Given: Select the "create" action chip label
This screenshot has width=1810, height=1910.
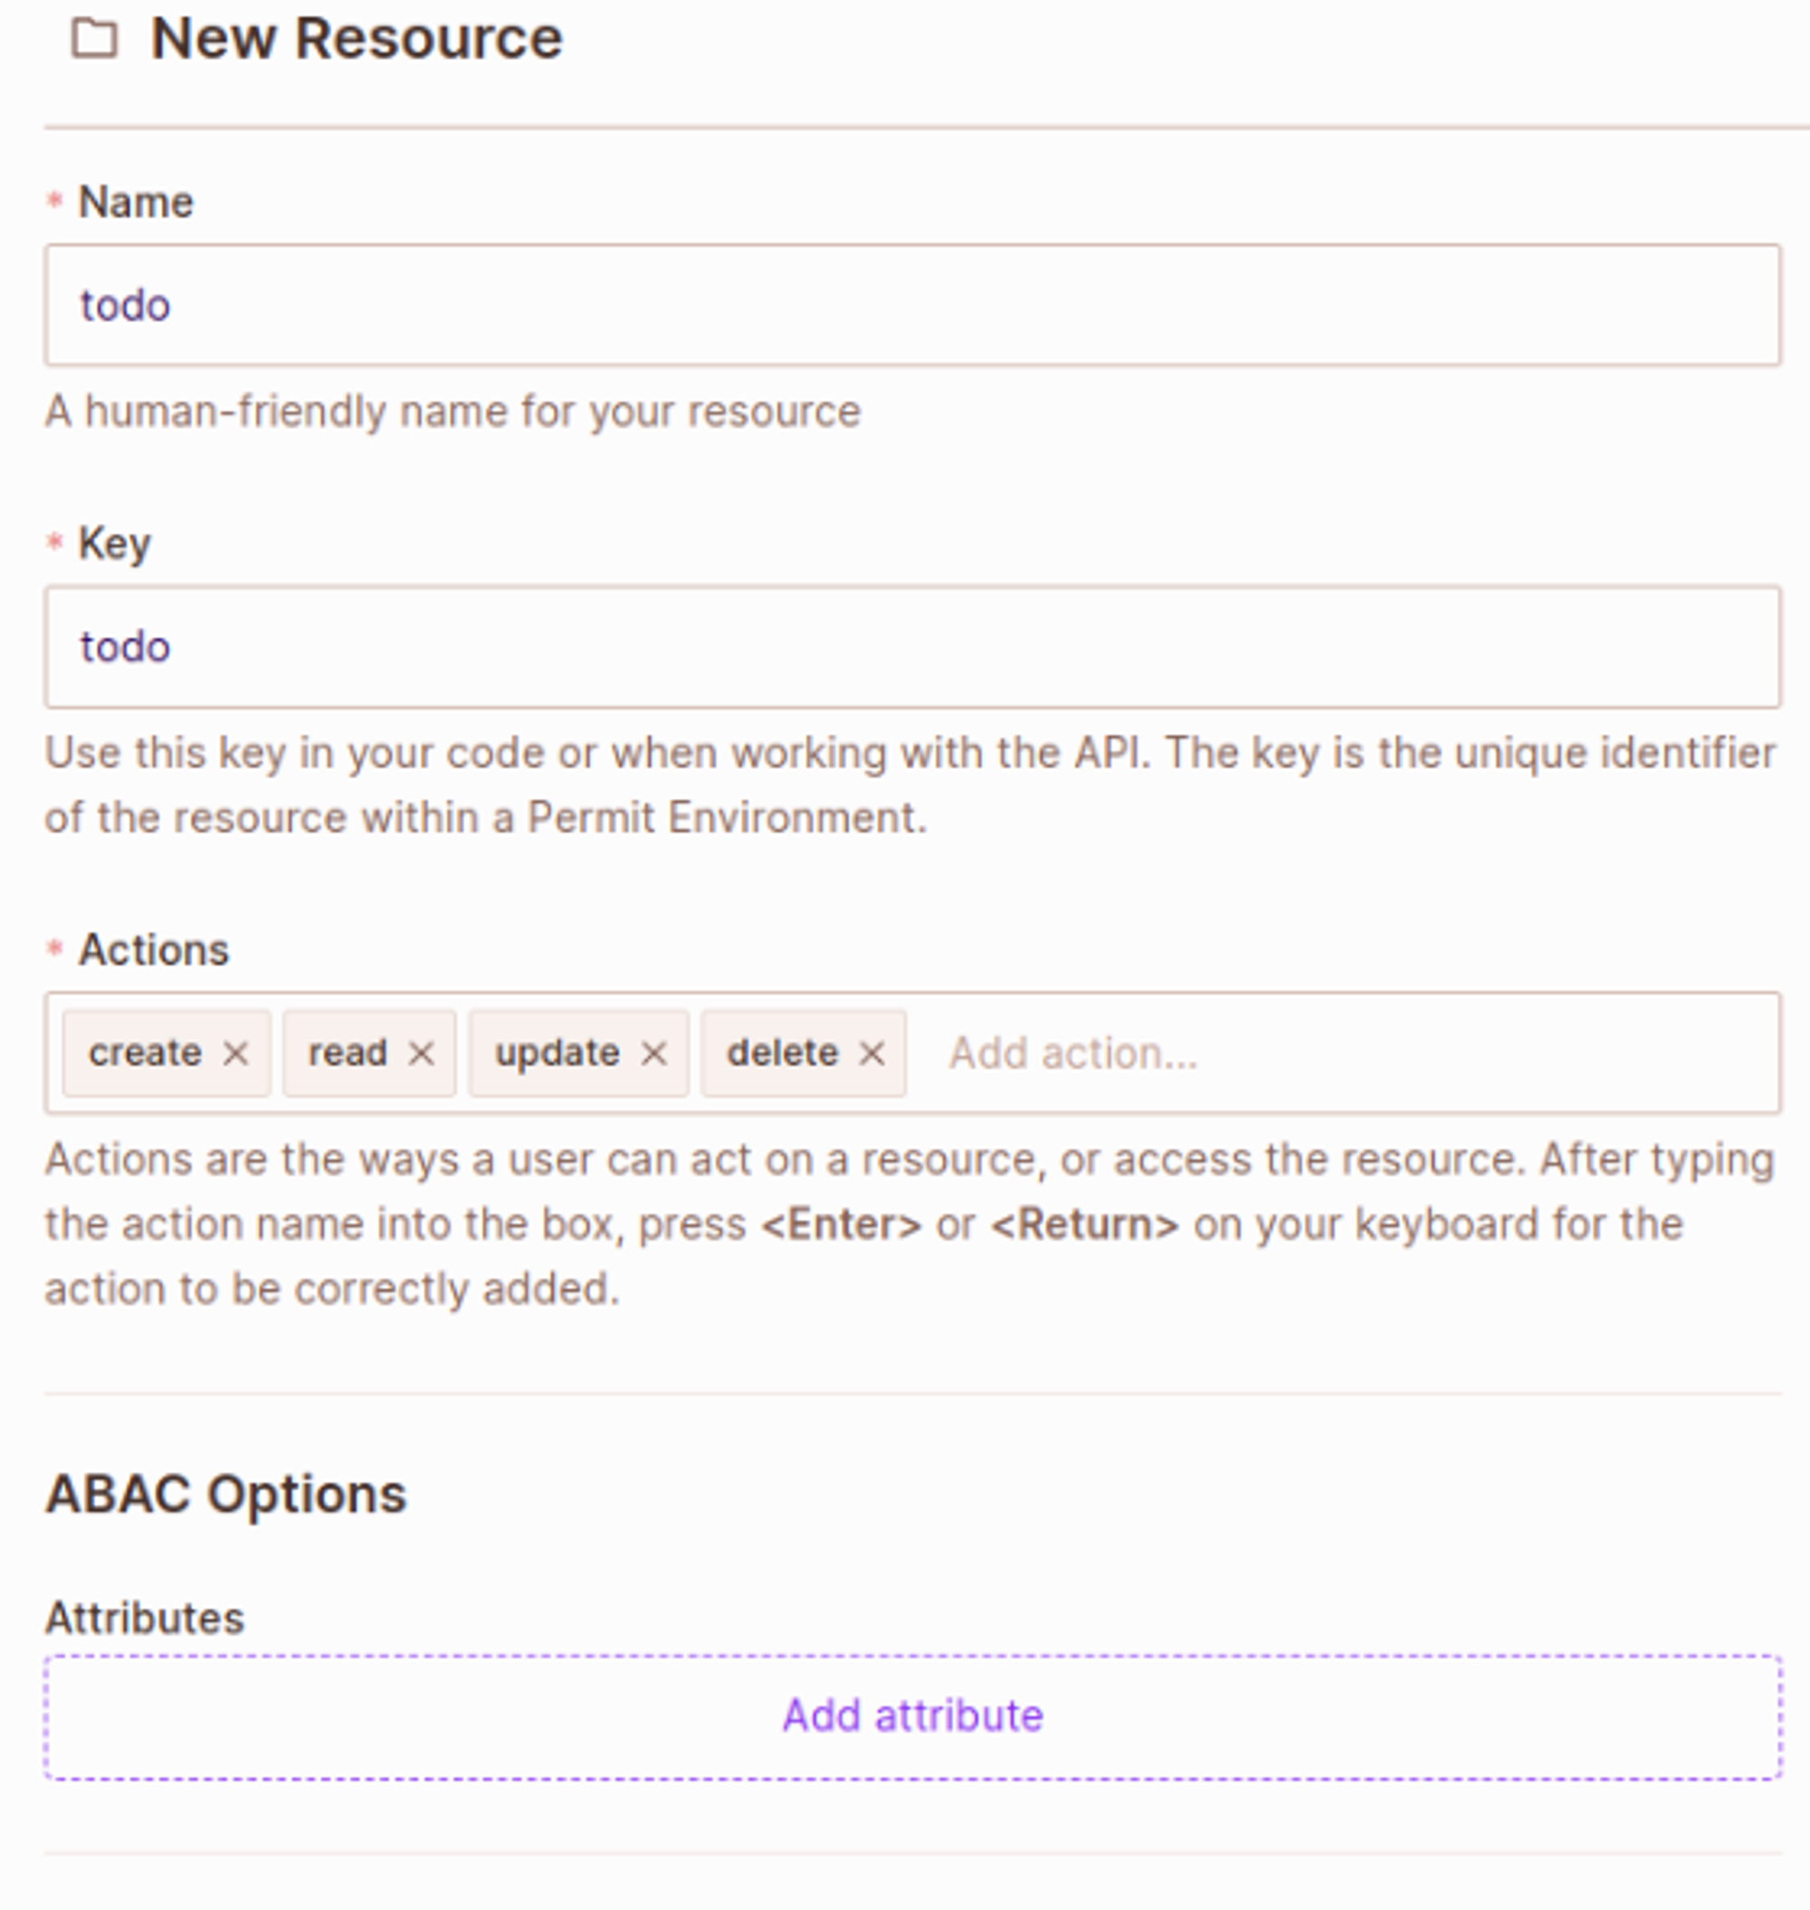Looking at the screenshot, I should (145, 1052).
